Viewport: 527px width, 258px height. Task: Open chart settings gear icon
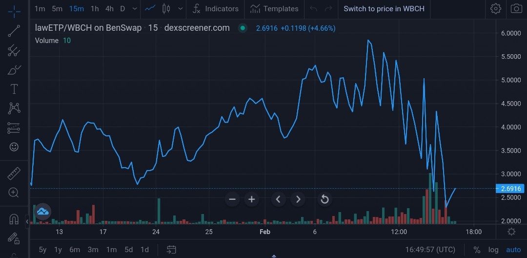point(496,9)
